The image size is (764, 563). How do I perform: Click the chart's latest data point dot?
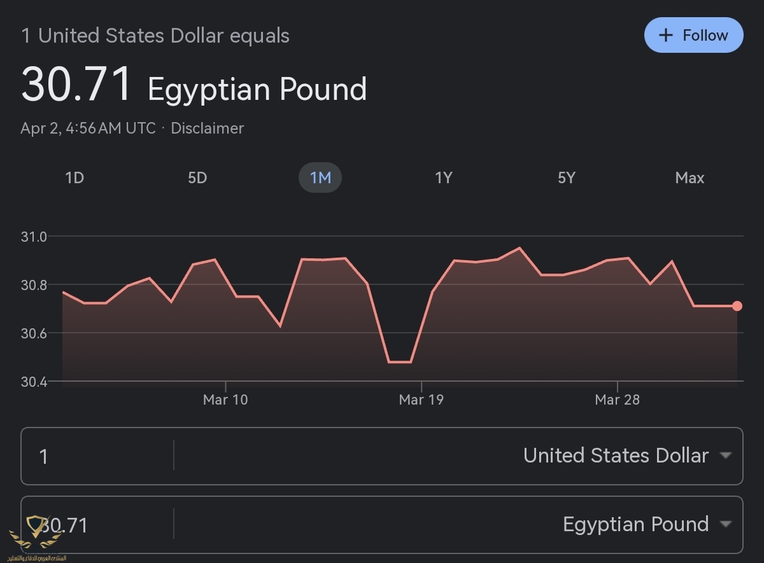pos(737,306)
